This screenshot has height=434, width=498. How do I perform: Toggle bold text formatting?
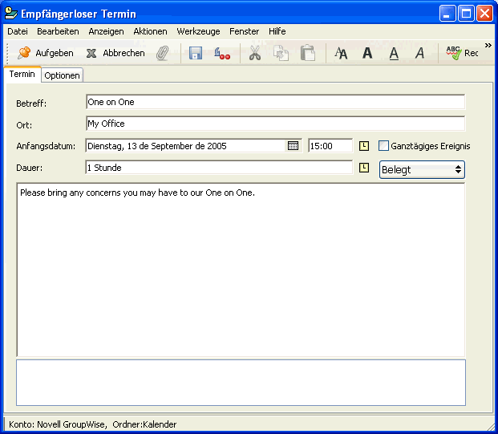pos(367,53)
